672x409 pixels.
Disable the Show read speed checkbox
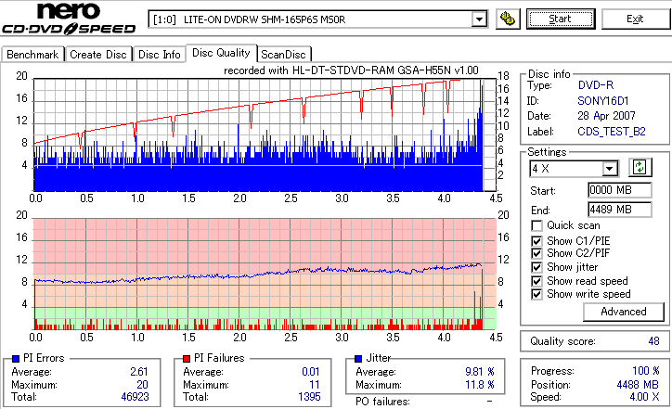536,281
